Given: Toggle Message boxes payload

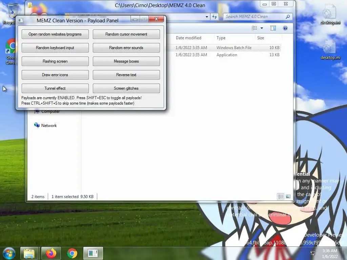Looking at the screenshot, I should (x=126, y=61).
